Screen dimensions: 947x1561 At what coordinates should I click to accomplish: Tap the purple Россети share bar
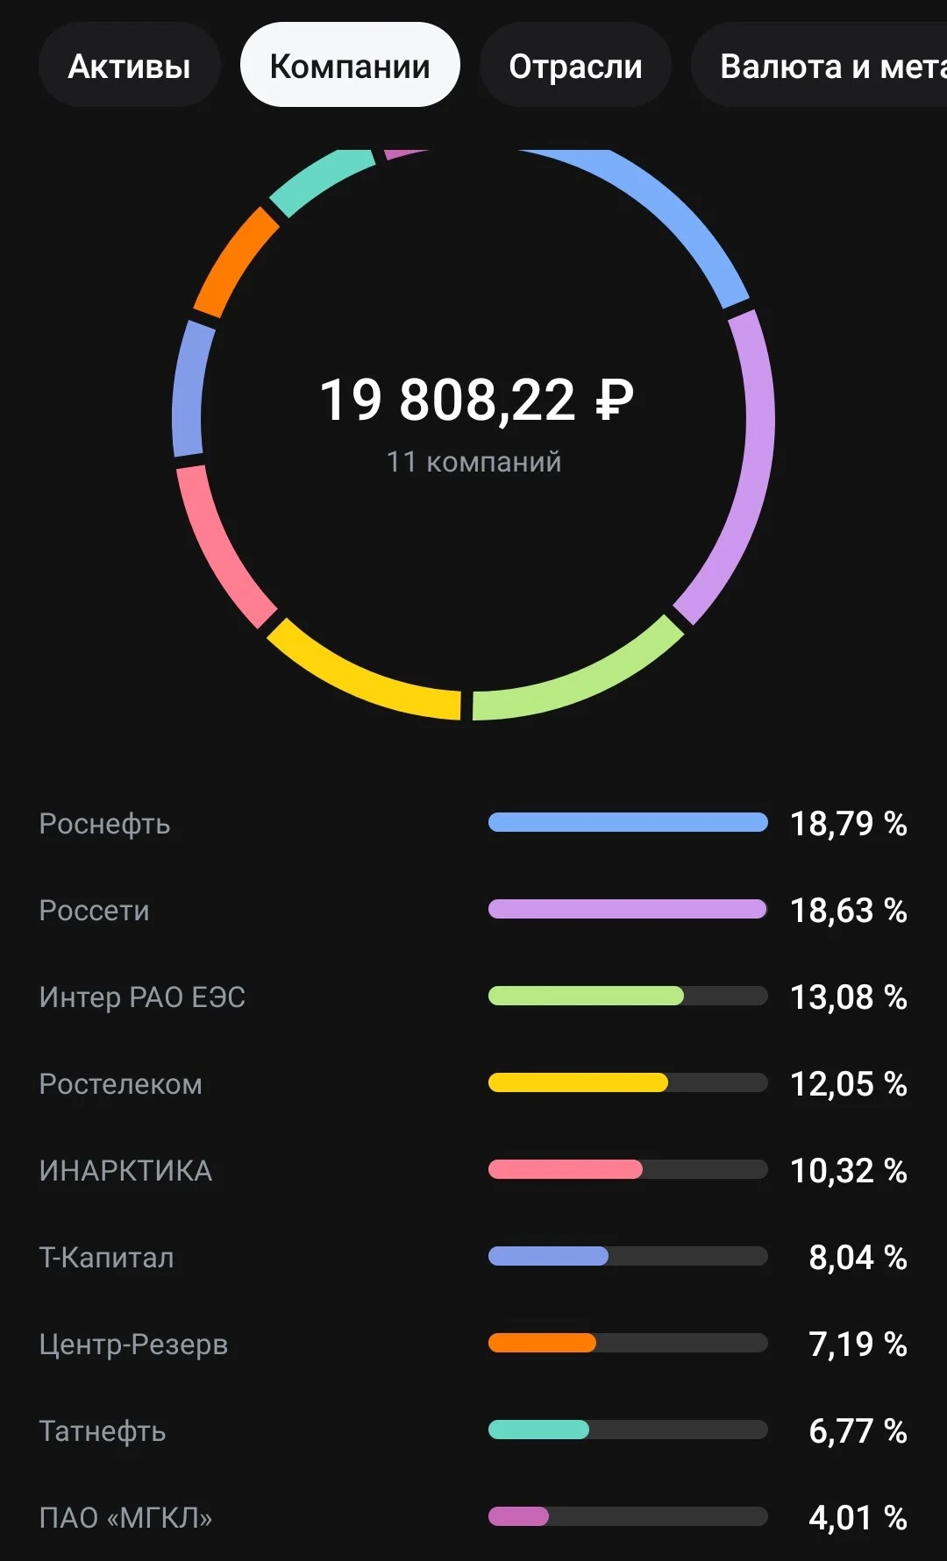(x=628, y=909)
